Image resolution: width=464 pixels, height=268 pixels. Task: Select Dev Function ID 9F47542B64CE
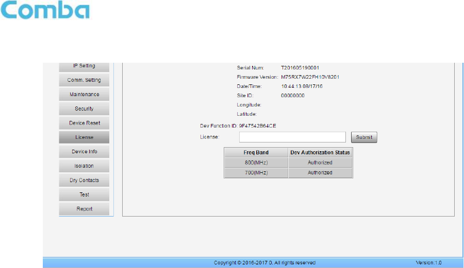[x=257, y=126]
